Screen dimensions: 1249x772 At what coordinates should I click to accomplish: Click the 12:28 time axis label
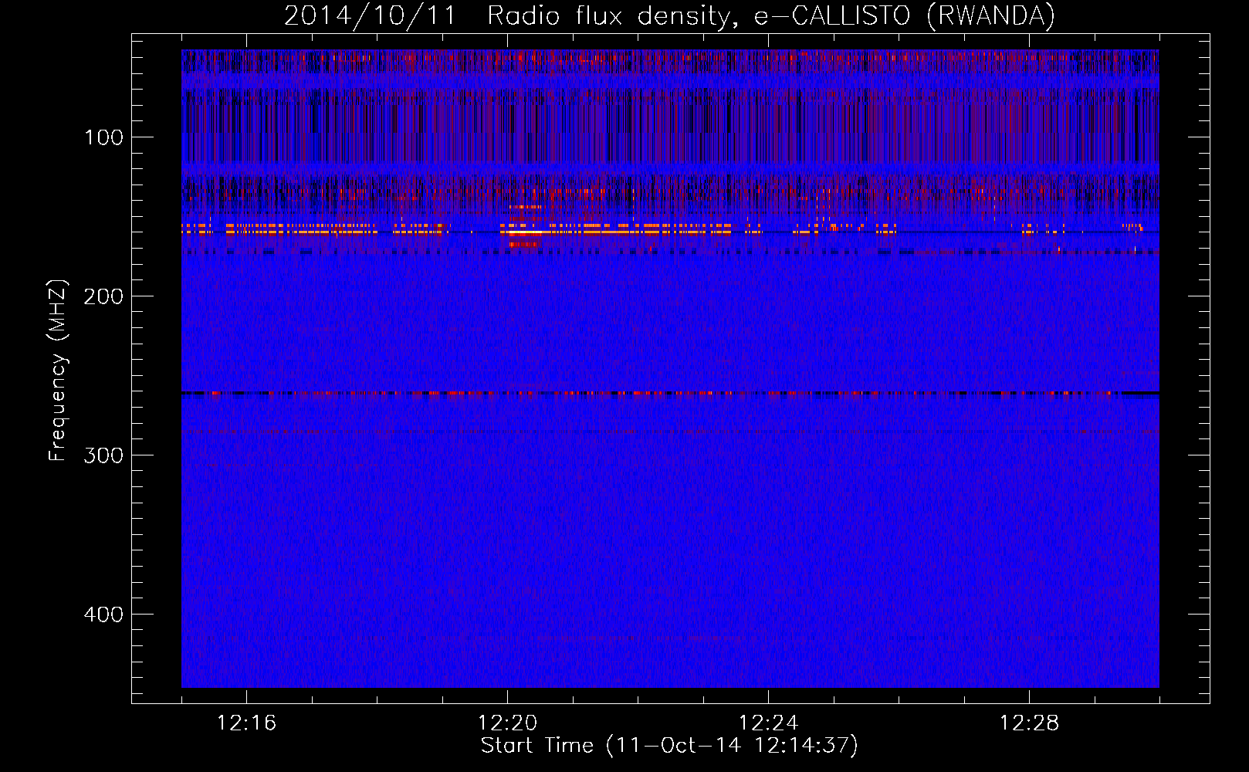pyautogui.click(x=1029, y=723)
